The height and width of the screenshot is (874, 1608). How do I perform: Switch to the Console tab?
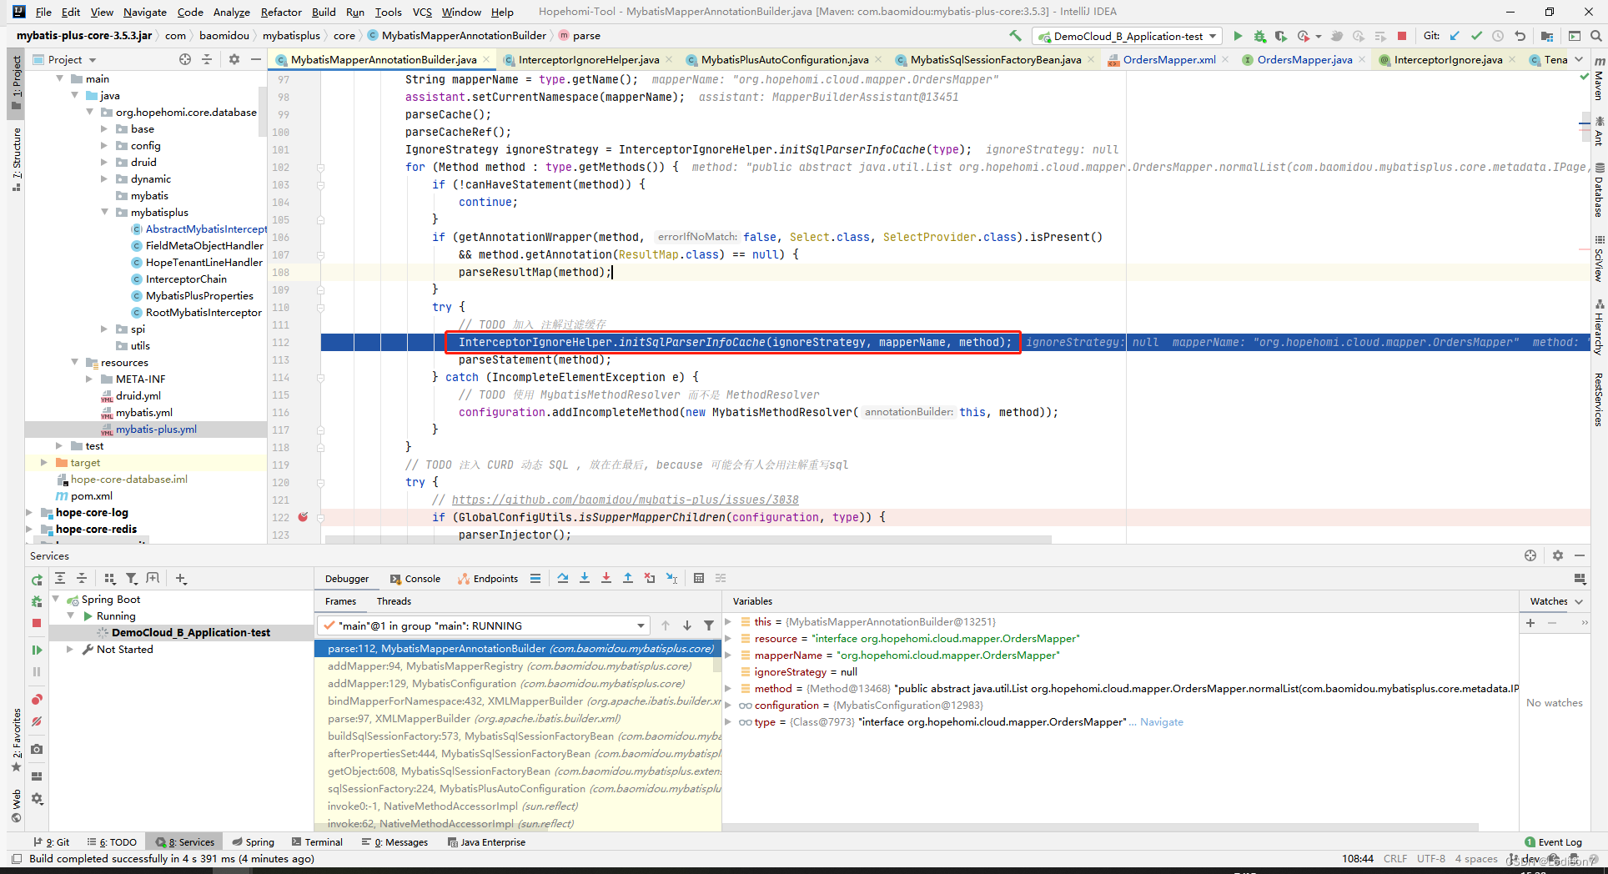(415, 579)
